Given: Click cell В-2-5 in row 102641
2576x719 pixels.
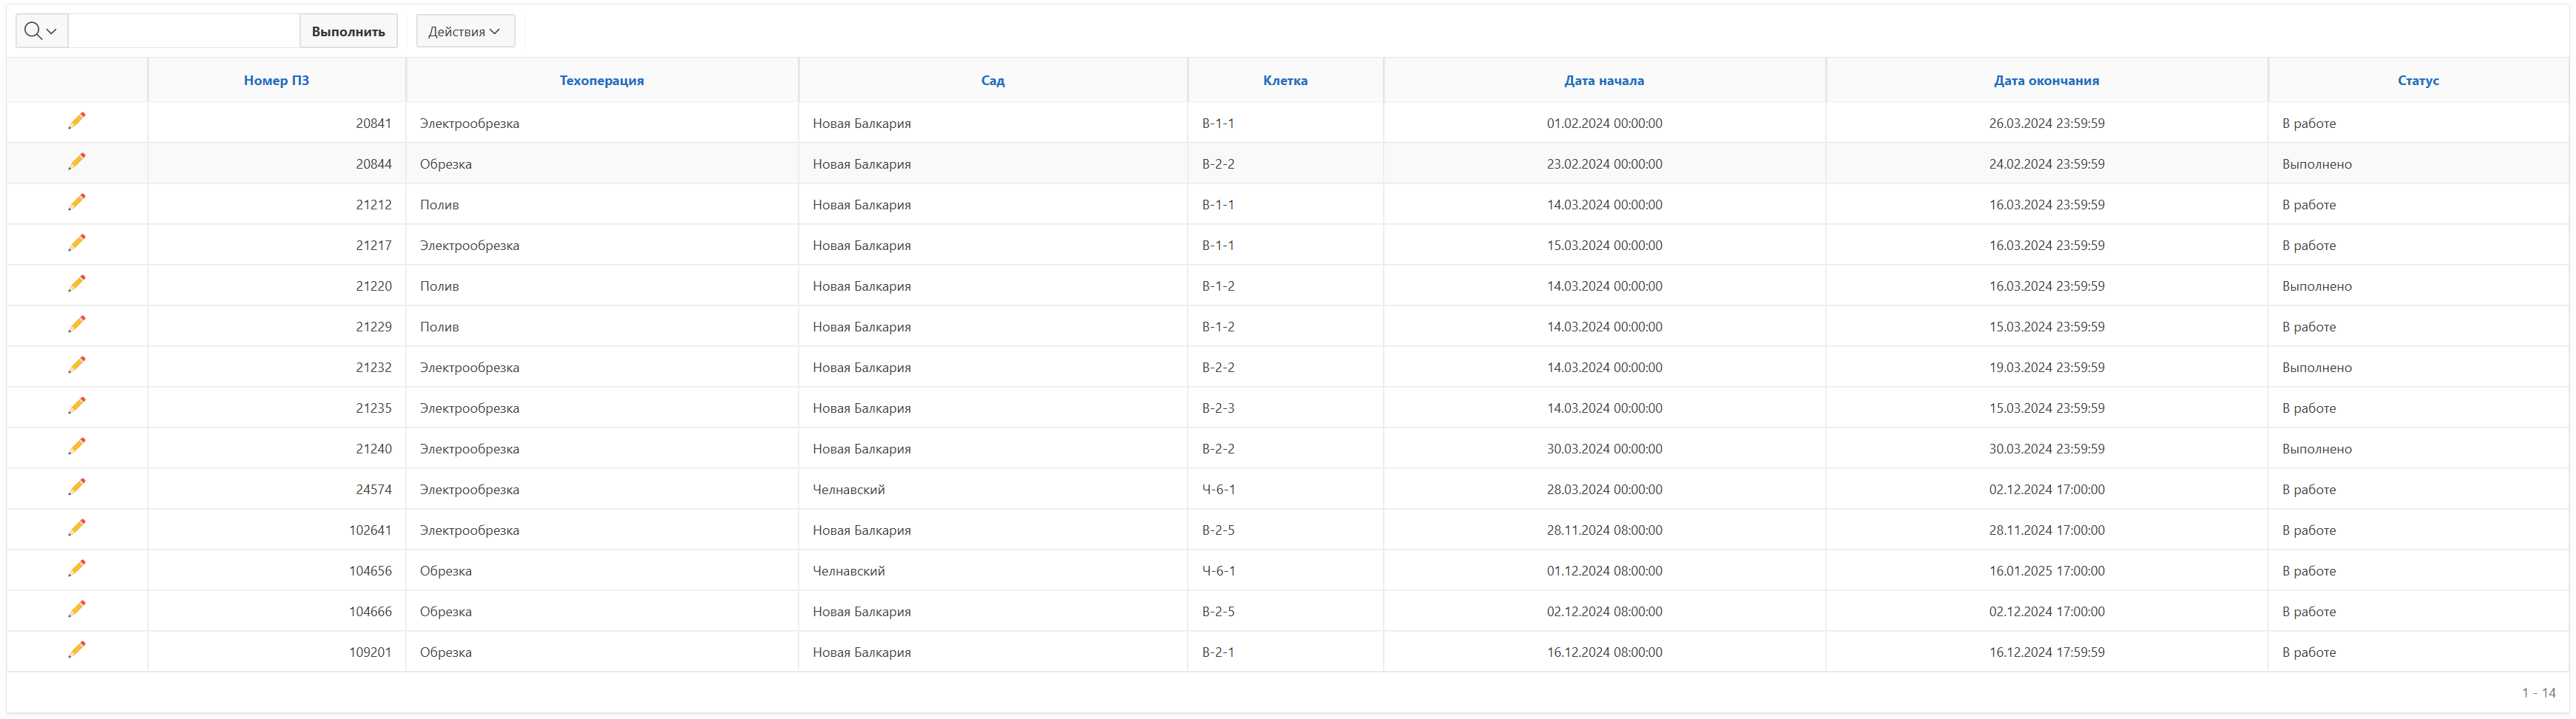Looking at the screenshot, I should coord(1218,530).
